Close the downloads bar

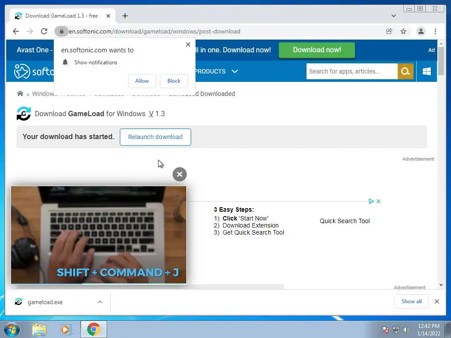tap(436, 301)
